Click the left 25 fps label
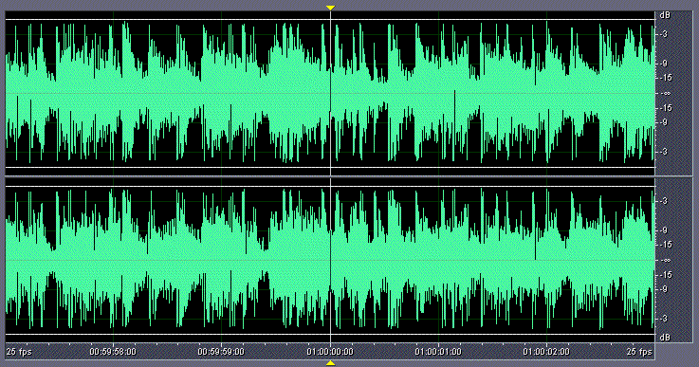 point(19,352)
